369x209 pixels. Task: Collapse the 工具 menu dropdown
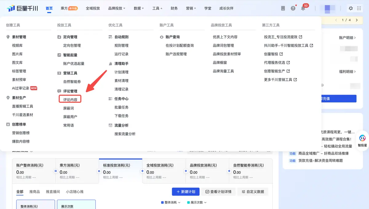(x=157, y=8)
